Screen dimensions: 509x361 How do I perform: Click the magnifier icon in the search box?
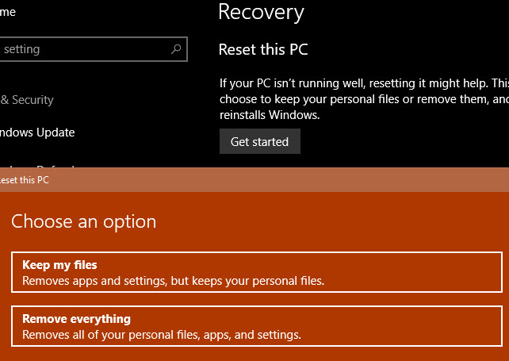click(176, 49)
